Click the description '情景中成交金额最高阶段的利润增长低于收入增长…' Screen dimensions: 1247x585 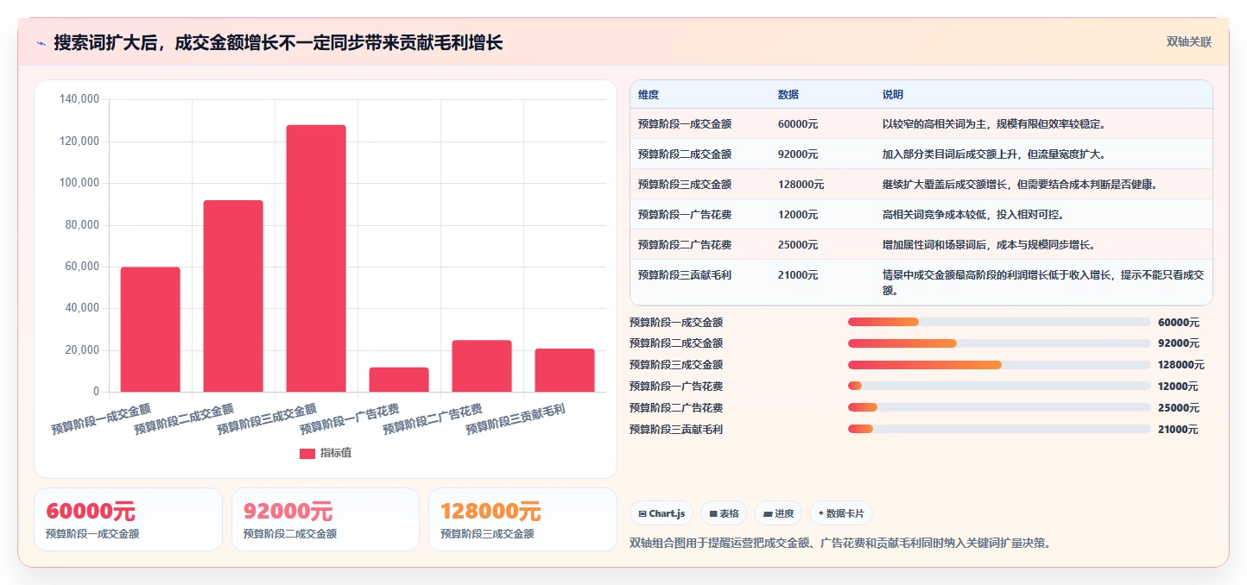(1043, 283)
